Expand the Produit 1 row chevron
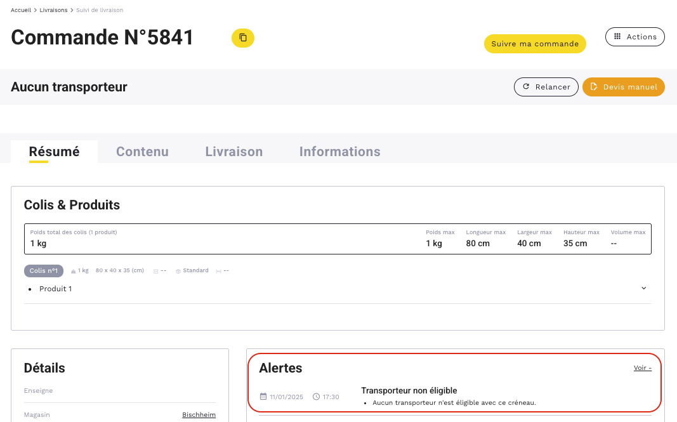 (x=643, y=288)
